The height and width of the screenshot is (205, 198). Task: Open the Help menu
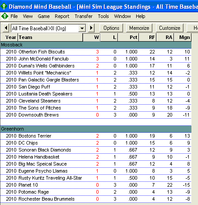(140, 16)
